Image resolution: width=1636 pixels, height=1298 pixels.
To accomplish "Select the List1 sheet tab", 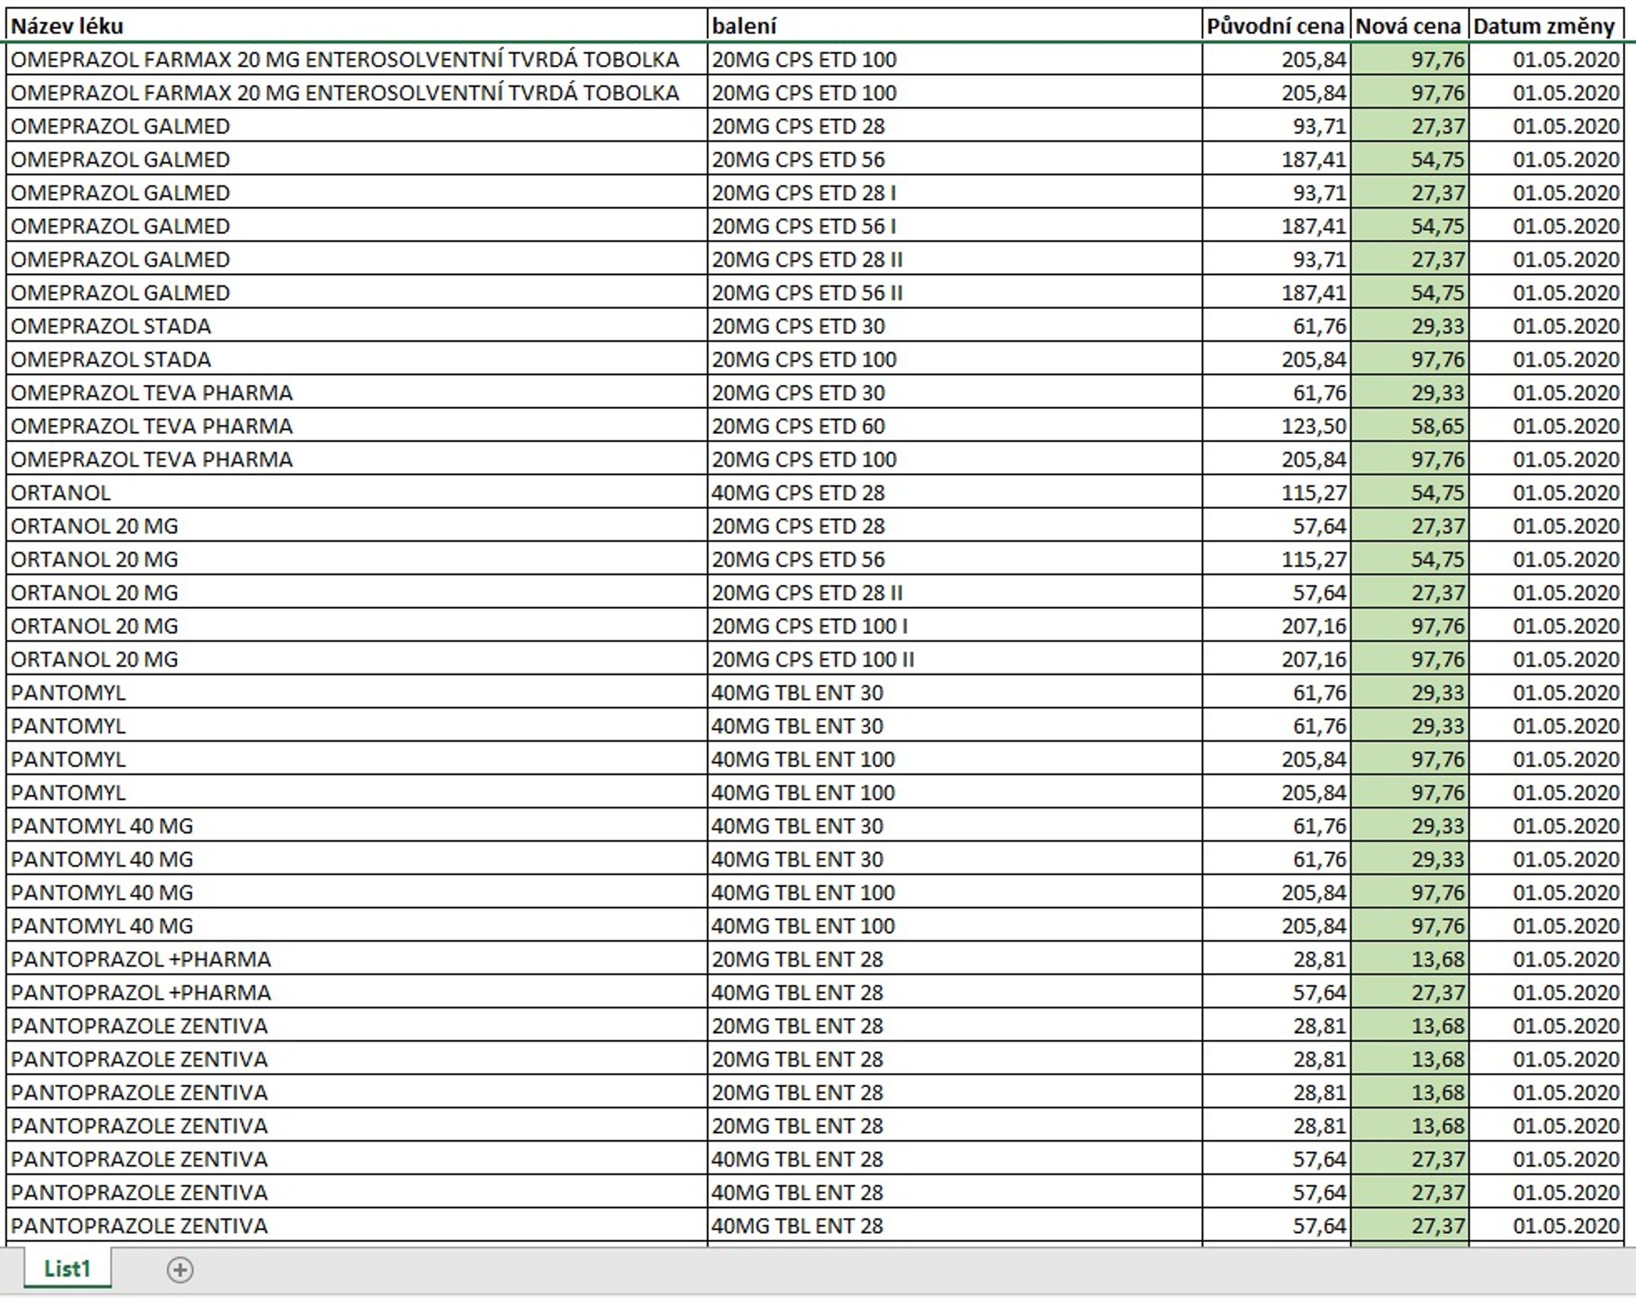I will click(67, 1268).
